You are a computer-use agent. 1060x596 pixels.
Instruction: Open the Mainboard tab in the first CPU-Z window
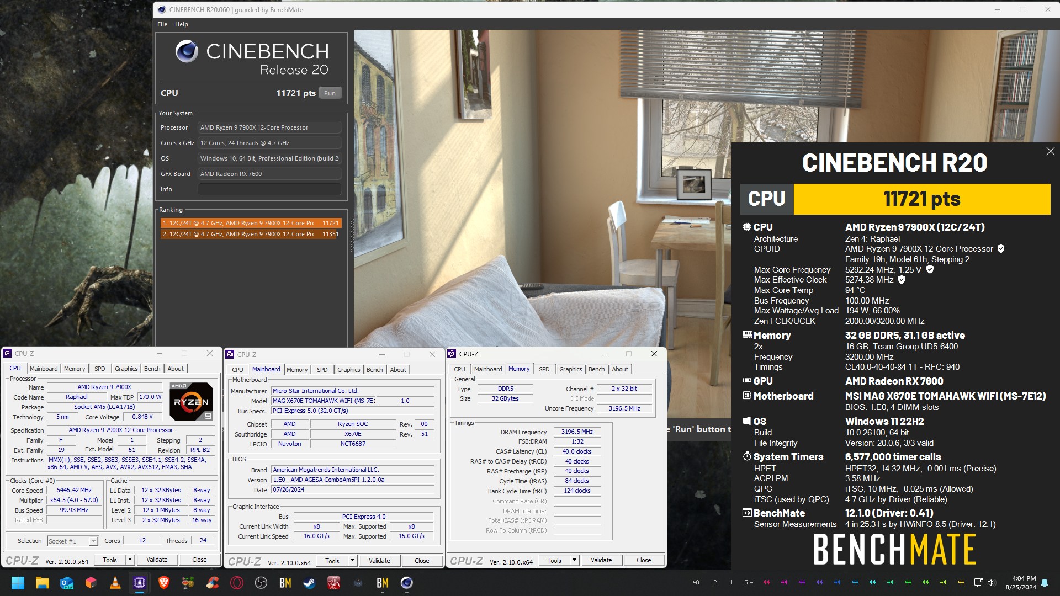click(44, 369)
